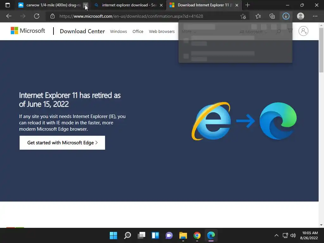Click the Download Center heading link
The height and width of the screenshot is (243, 324).
click(82, 31)
